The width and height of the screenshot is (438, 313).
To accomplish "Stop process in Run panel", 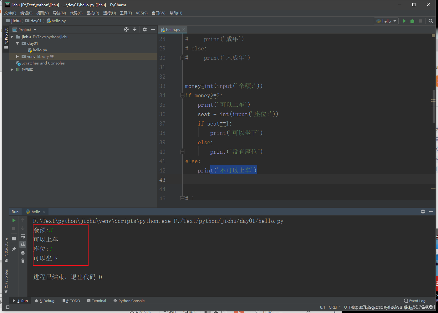I will (14, 228).
